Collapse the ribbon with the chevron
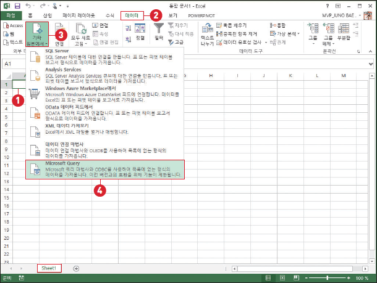This screenshot has height=283, width=377. [x=370, y=51]
